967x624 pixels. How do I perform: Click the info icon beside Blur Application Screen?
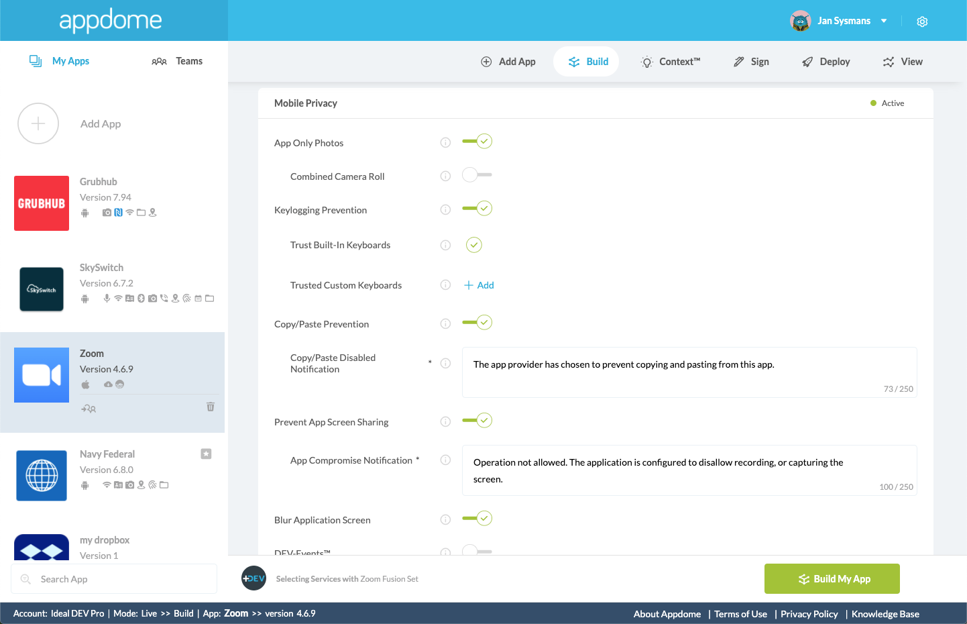click(445, 520)
